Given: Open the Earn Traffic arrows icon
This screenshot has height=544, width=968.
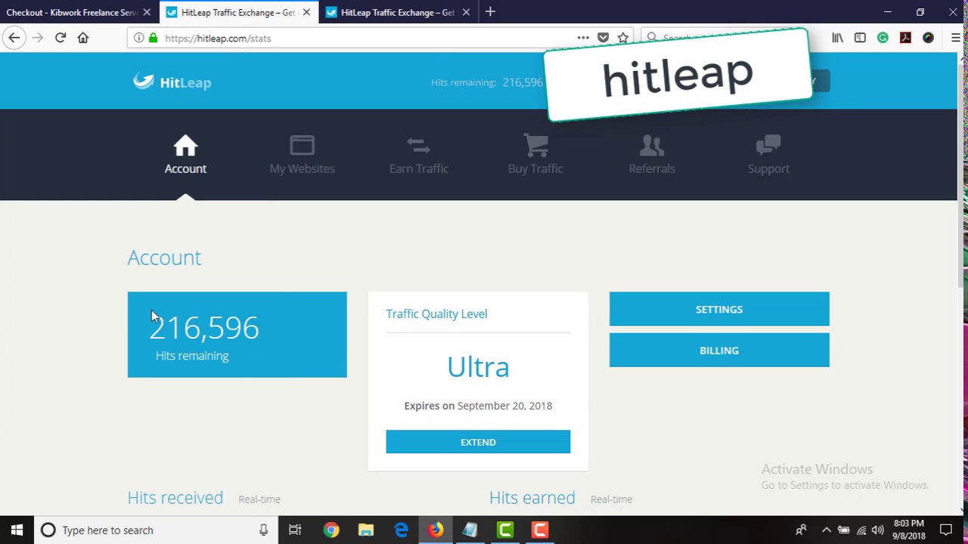Looking at the screenshot, I should [418, 145].
